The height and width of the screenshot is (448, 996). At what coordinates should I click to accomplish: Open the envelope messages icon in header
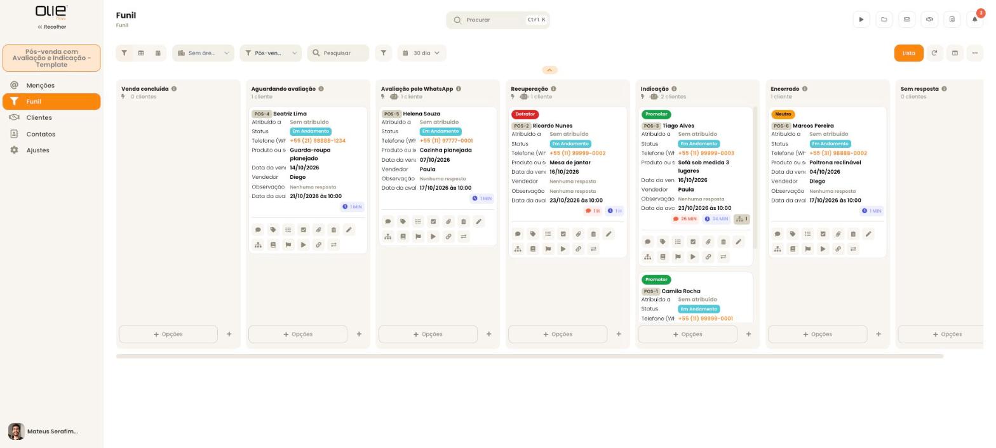point(906,20)
